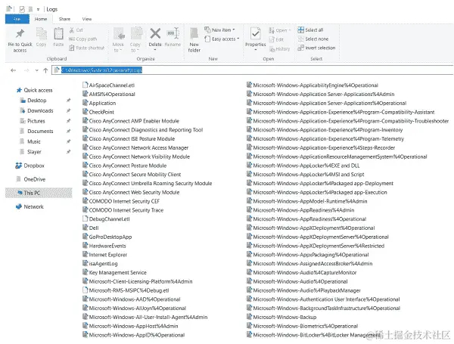Switch to the Home tab
The width and height of the screenshot is (454, 344).
[41, 19]
